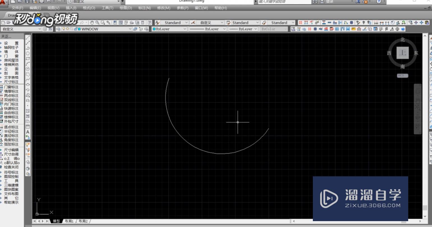Open the linetype ByLayer dropdown
Image resolution: width=432 pixels, height=227 pixels.
click(x=224, y=29)
